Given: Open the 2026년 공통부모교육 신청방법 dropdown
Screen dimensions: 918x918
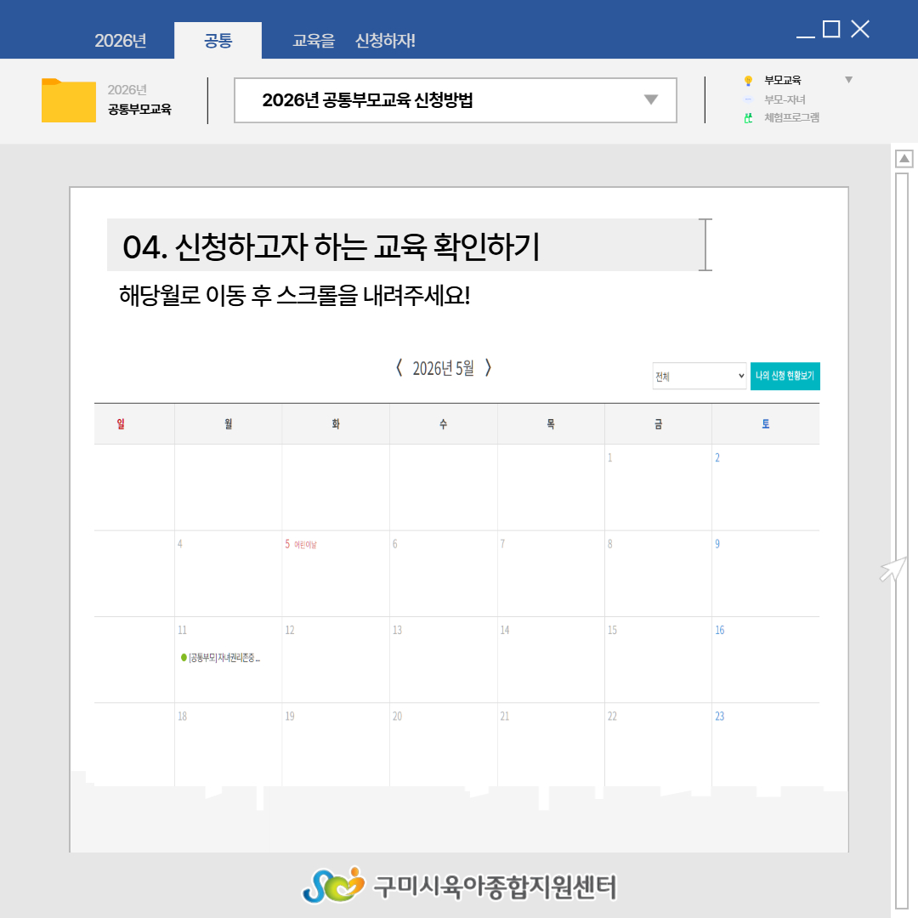Looking at the screenshot, I should [650, 100].
